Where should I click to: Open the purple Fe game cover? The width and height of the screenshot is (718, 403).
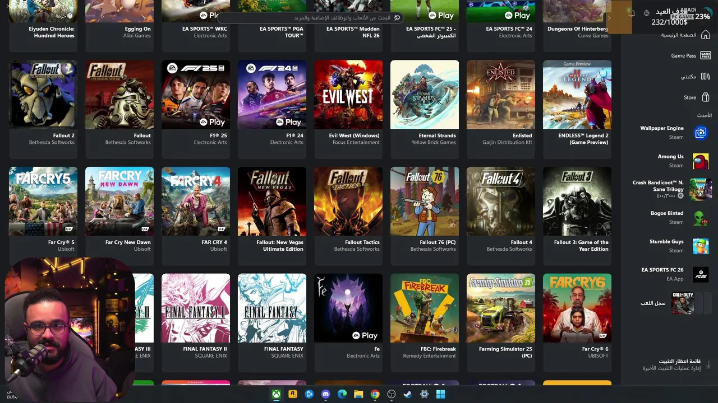[x=348, y=308]
